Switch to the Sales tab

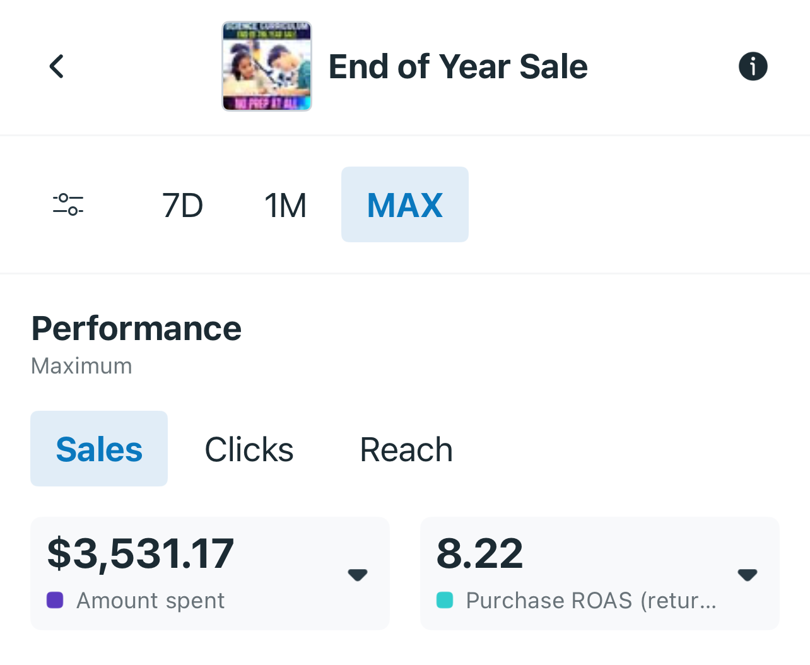point(99,449)
